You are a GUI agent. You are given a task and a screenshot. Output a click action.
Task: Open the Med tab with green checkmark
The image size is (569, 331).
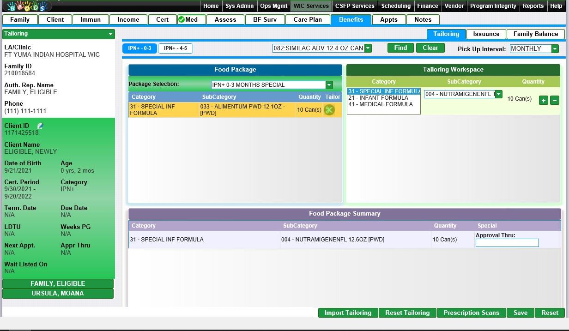[188, 19]
